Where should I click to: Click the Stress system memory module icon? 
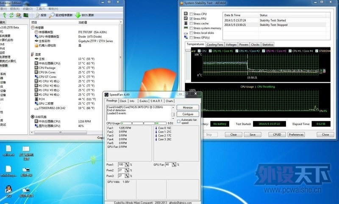(x=186, y=28)
